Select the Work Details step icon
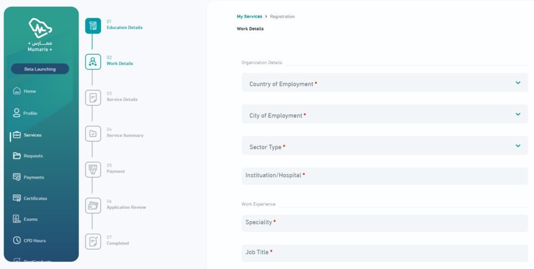Viewport: 534px width, 269px height. (x=93, y=62)
